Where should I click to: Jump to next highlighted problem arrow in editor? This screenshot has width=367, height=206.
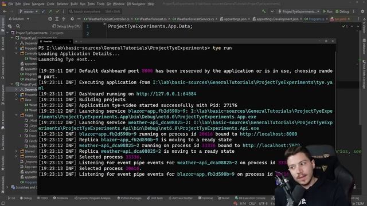click(358, 26)
